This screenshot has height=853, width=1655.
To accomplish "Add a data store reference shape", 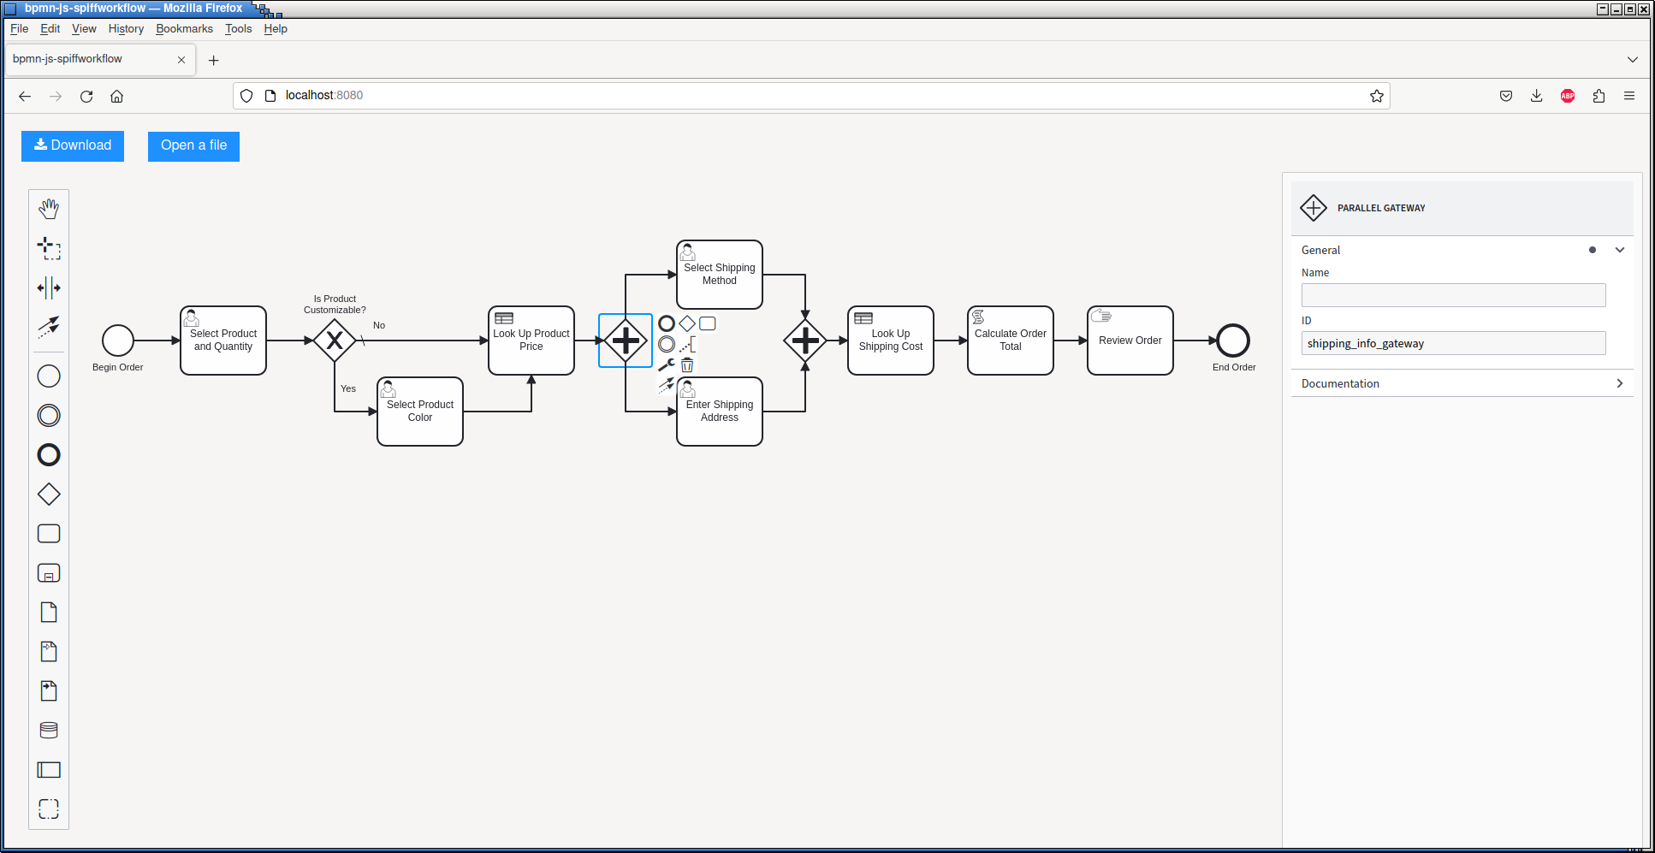I will point(49,731).
